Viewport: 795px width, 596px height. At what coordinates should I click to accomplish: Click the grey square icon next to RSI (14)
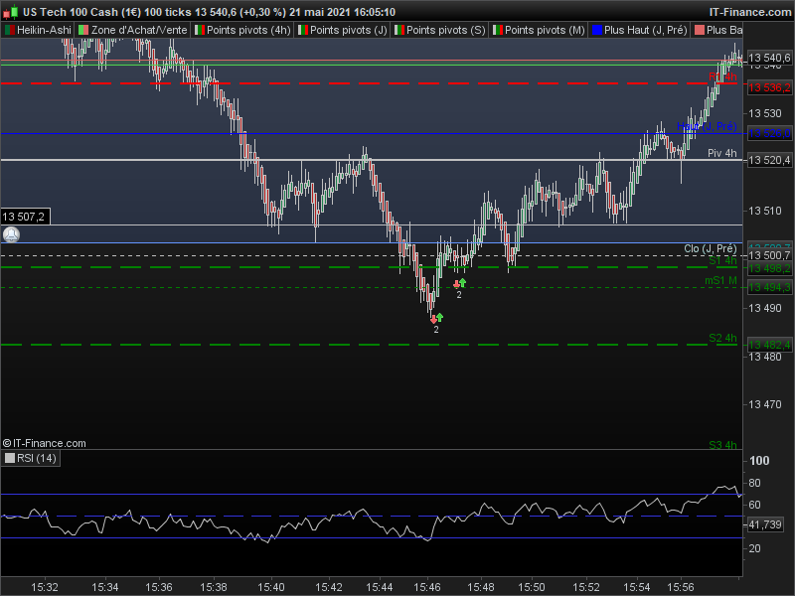coord(10,458)
